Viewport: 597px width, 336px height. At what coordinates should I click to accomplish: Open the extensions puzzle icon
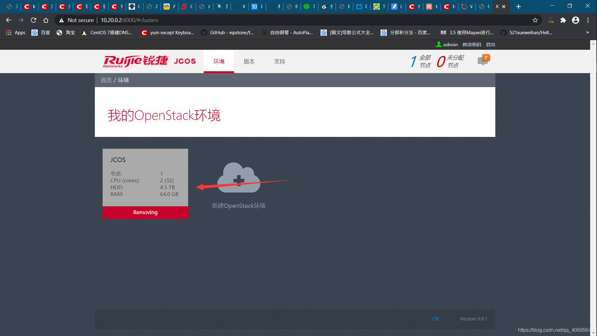pos(563,20)
